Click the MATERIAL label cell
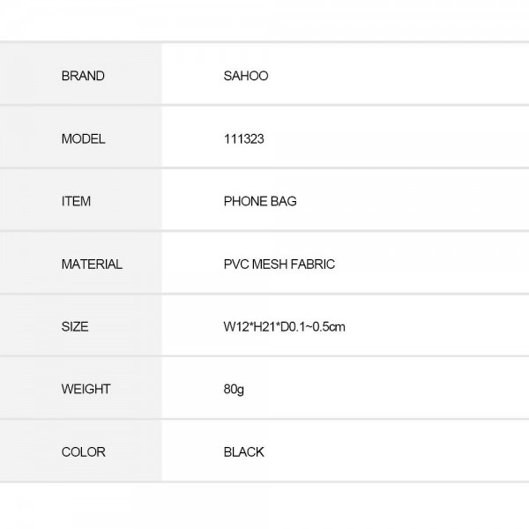 pos(92,264)
